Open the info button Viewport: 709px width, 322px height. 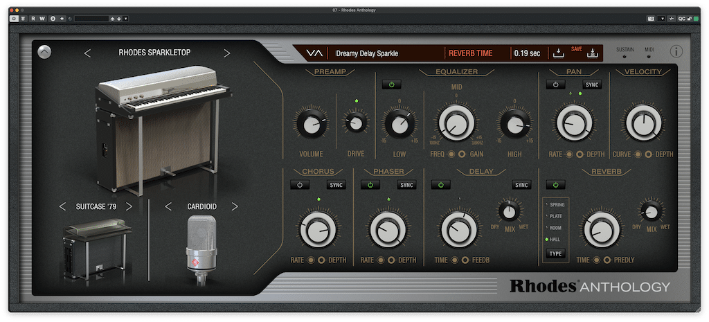point(676,51)
